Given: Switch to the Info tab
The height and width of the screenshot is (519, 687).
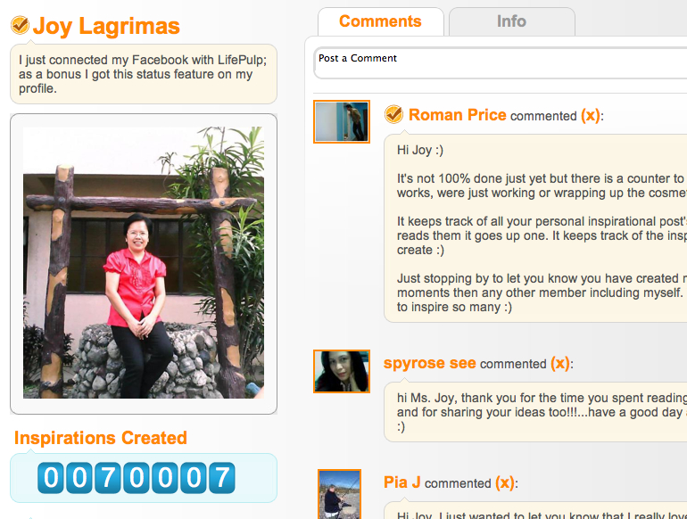Looking at the screenshot, I should coord(512,21).
